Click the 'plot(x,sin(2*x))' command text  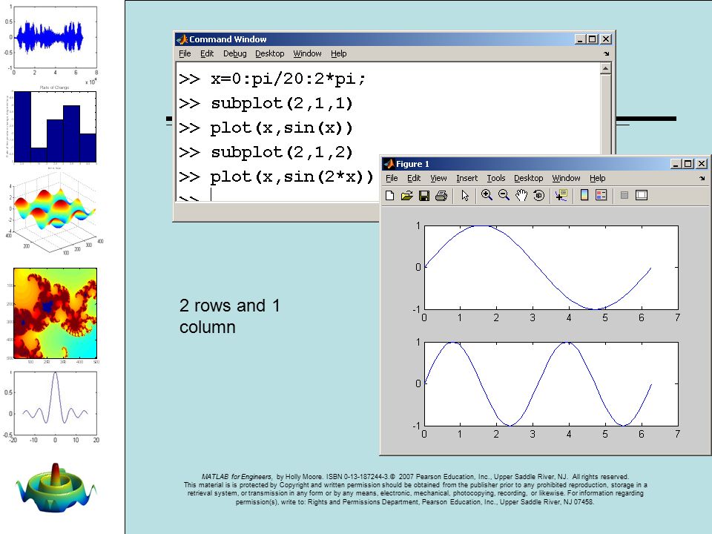tap(292, 177)
